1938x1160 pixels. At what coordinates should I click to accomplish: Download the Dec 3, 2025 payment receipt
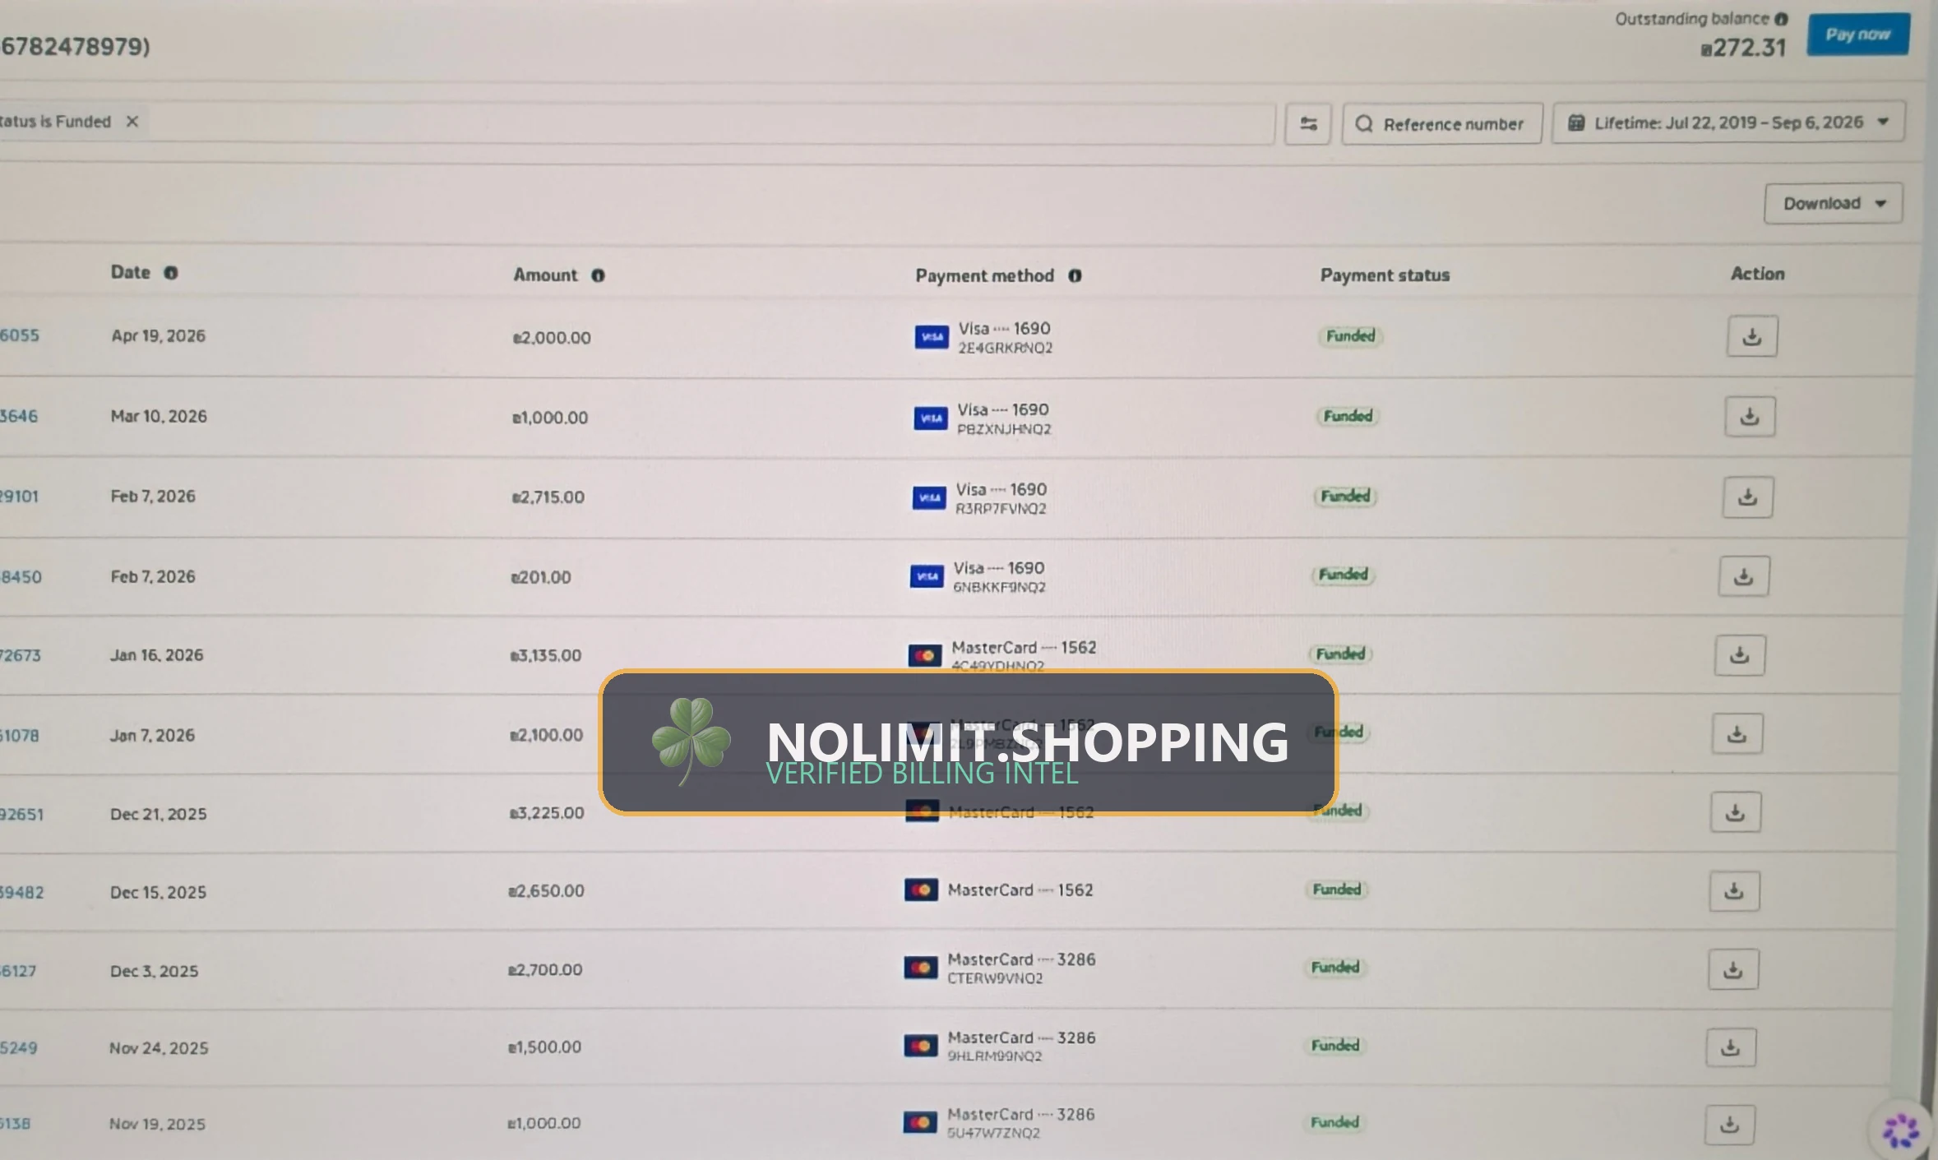pyautogui.click(x=1733, y=969)
